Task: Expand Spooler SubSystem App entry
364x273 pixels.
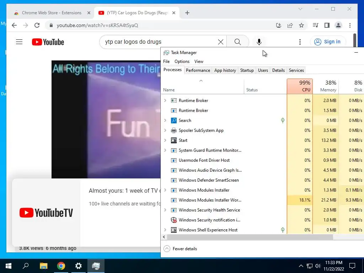Action: point(165,130)
